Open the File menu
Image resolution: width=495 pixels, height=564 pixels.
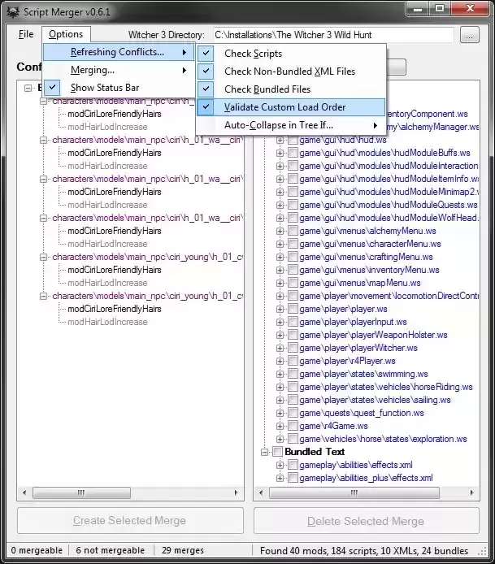(x=26, y=34)
